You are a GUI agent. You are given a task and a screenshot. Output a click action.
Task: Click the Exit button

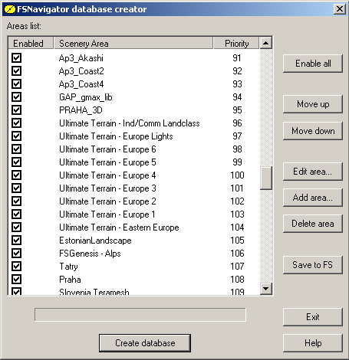click(313, 317)
